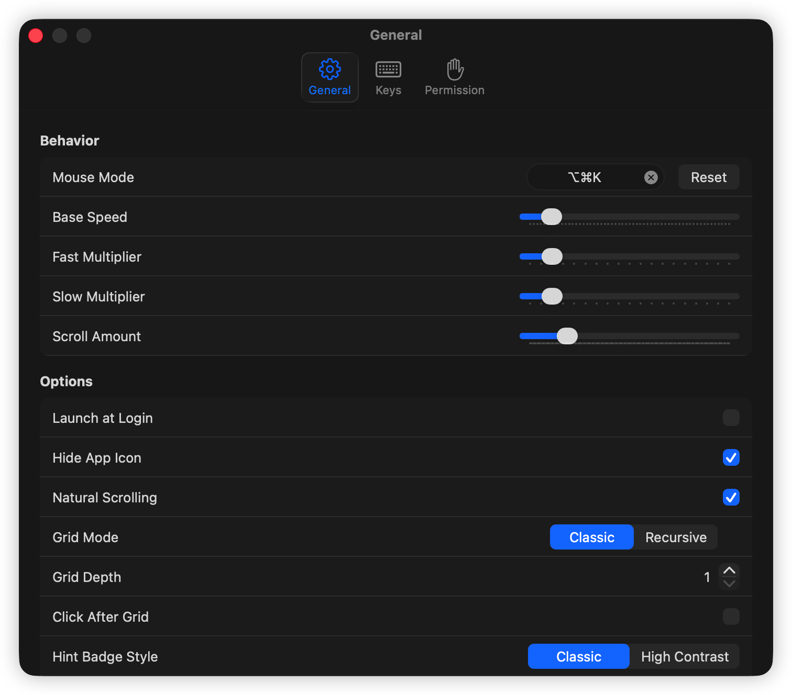792x695 pixels.
Task: Clear the Mouse Mode shortcut
Action: coord(651,177)
